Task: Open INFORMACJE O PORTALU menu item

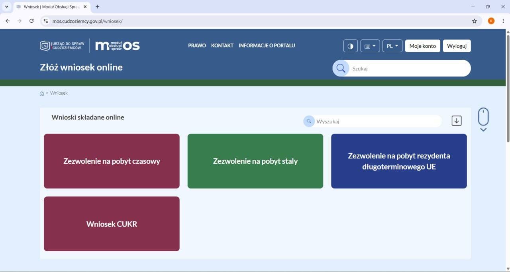Action: coord(267,45)
